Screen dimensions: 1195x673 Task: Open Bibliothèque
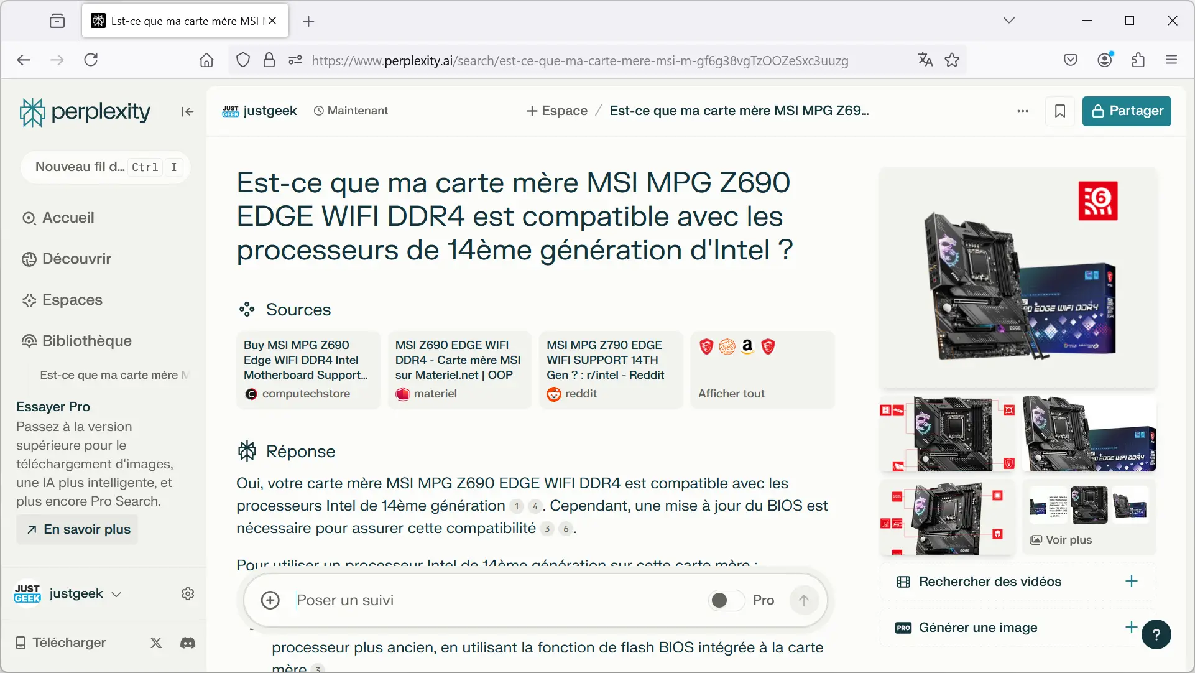click(76, 341)
